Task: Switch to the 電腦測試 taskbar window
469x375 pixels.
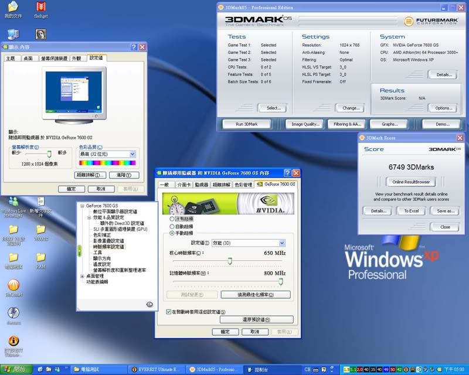Action: (100, 370)
